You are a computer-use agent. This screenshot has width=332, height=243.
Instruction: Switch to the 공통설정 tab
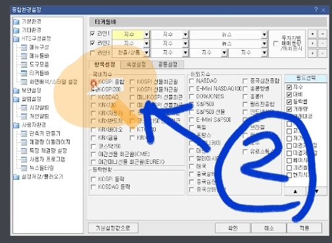168,65
